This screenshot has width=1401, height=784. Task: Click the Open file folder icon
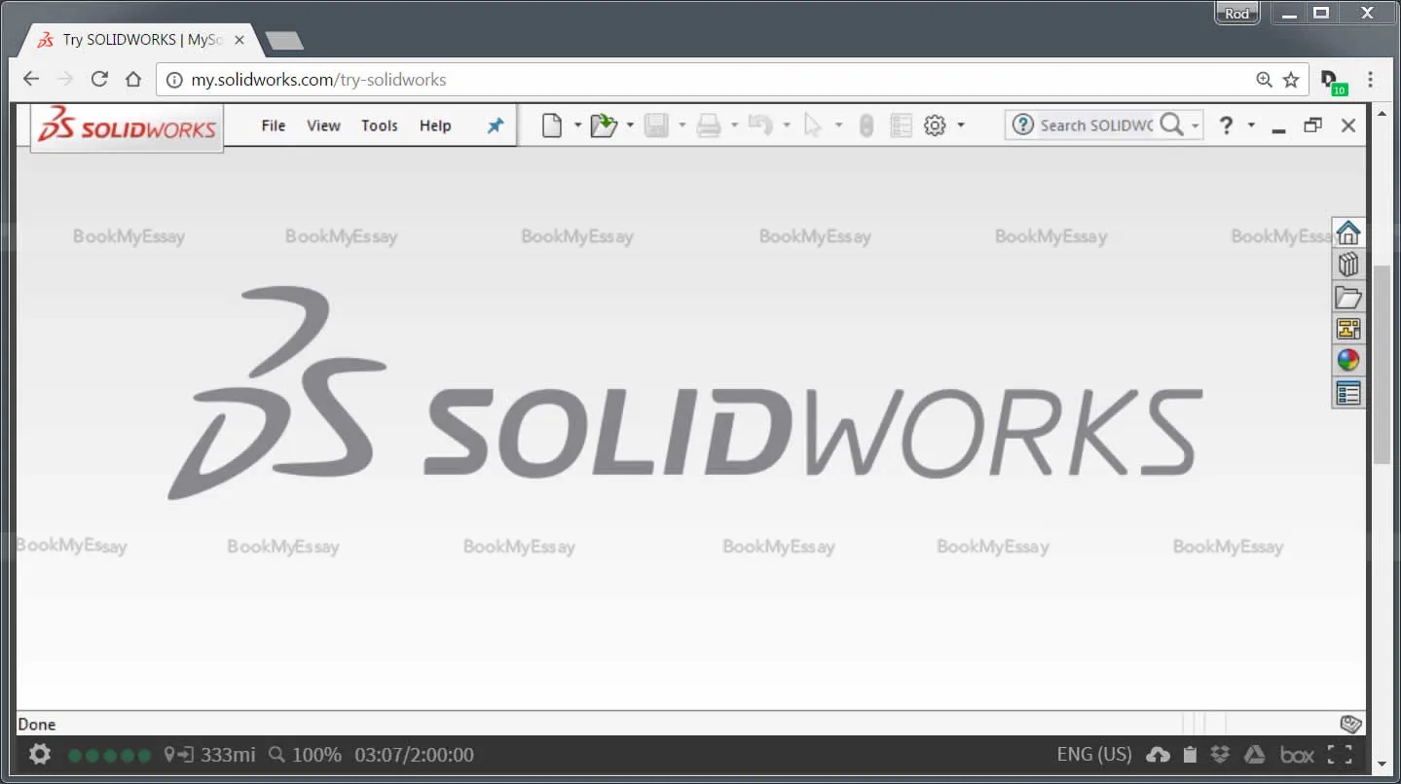point(604,125)
